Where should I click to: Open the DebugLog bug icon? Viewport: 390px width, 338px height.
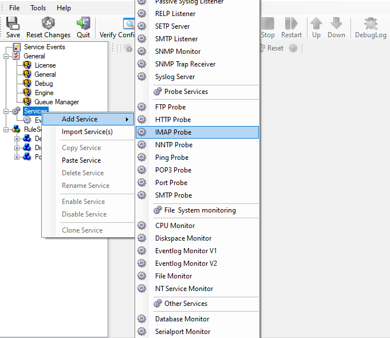[x=371, y=23]
